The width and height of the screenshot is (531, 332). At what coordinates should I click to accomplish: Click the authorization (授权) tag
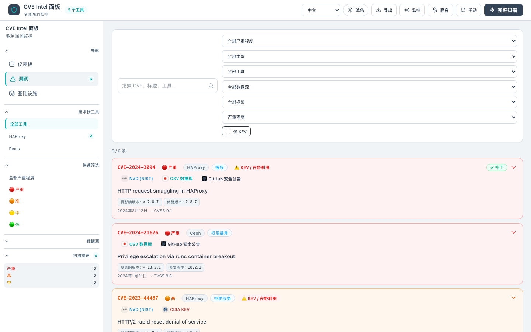[x=219, y=167]
